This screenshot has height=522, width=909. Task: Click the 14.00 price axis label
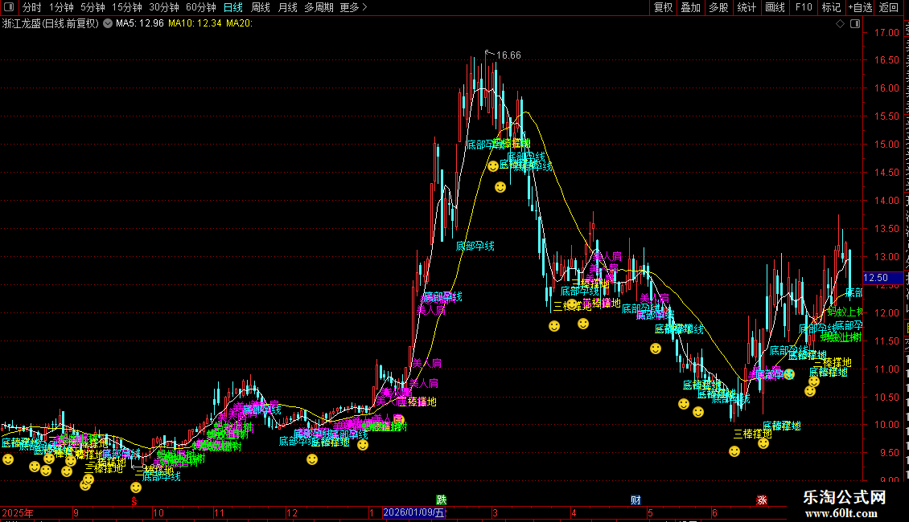886,201
